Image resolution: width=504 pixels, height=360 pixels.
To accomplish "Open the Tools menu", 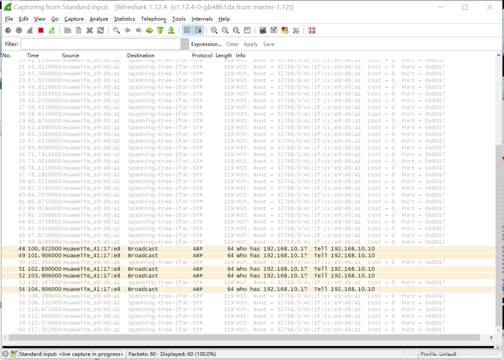I will pos(179,19).
